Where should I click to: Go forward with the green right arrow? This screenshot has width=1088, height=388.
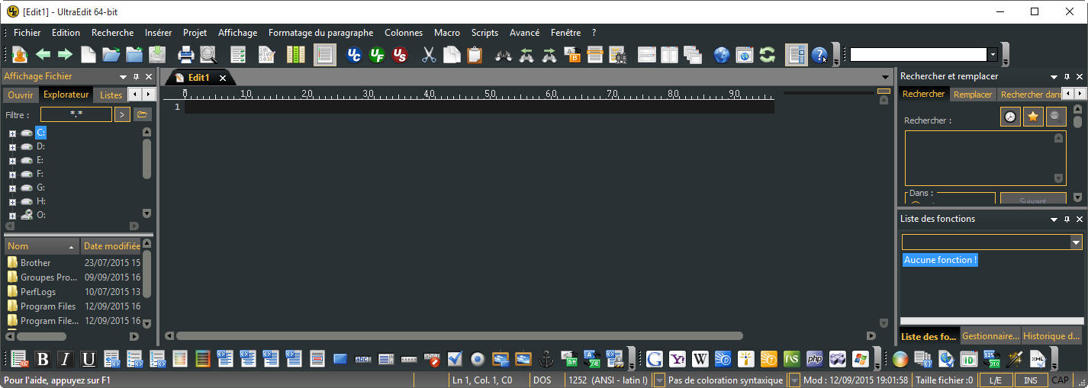click(65, 55)
